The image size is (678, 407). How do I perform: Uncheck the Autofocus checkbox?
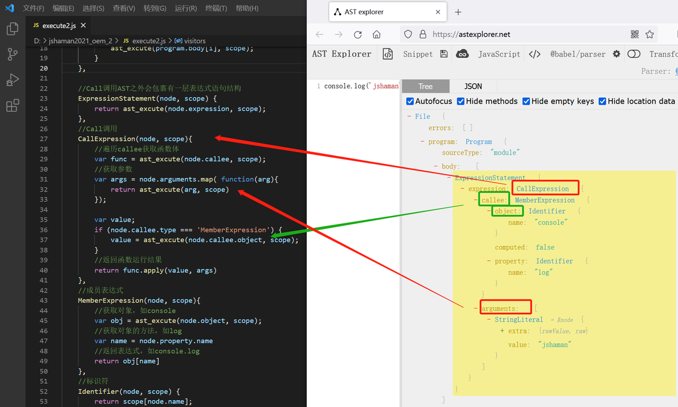pyautogui.click(x=410, y=101)
